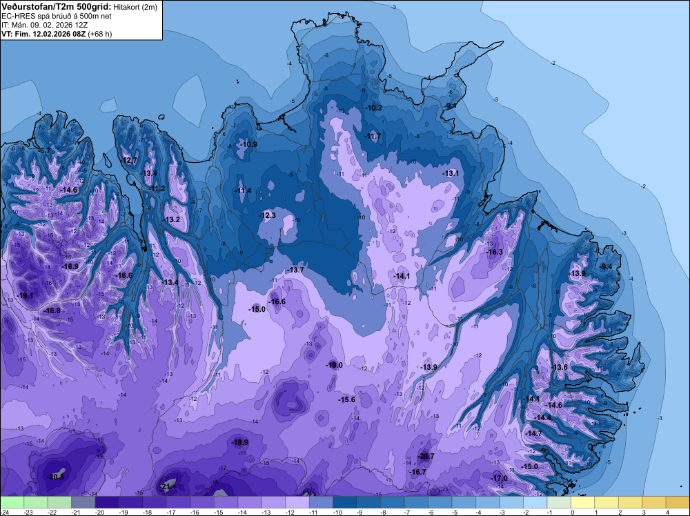The width and height of the screenshot is (690, 516).
Task: Select the -19.0 temperature value
Action: pos(335,365)
